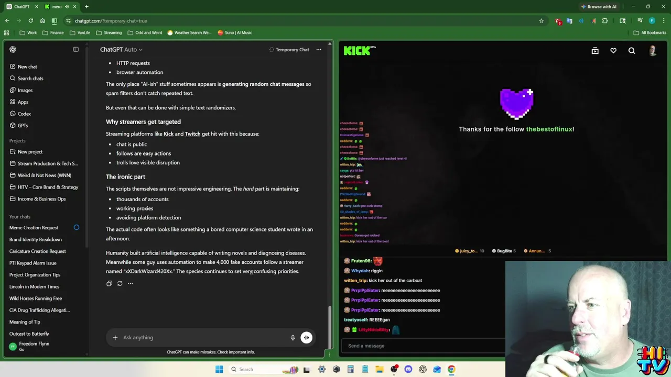The image size is (671, 377).
Task: Open File Explorer from taskbar
Action: (x=380, y=369)
